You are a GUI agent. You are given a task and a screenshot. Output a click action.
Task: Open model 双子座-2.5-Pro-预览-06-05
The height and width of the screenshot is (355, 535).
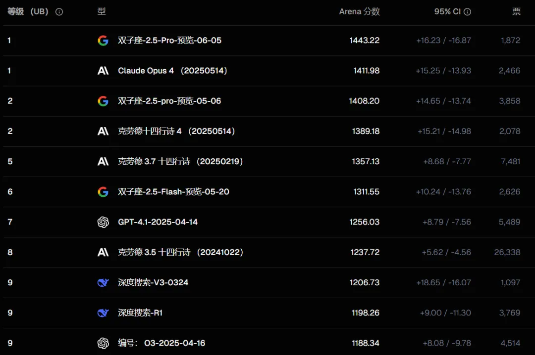click(x=169, y=41)
